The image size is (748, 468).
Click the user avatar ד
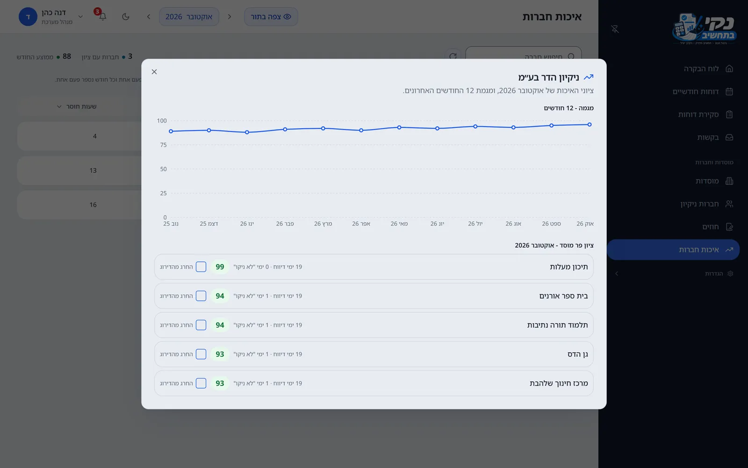[28, 16]
